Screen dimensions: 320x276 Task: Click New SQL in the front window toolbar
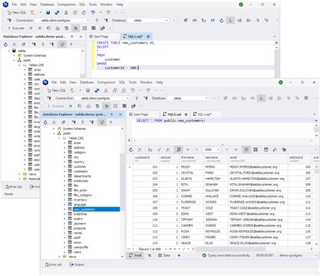(x=57, y=90)
